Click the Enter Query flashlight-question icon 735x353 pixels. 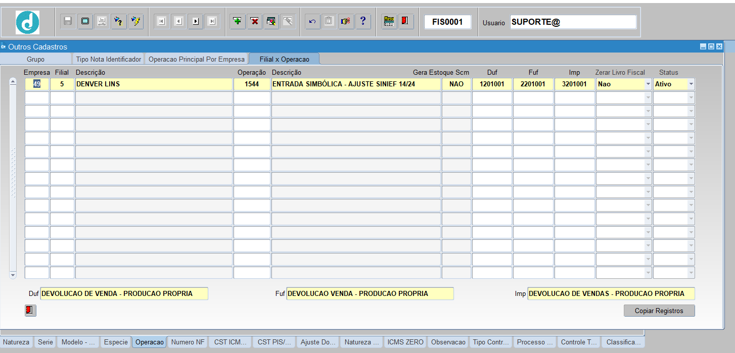pos(119,21)
